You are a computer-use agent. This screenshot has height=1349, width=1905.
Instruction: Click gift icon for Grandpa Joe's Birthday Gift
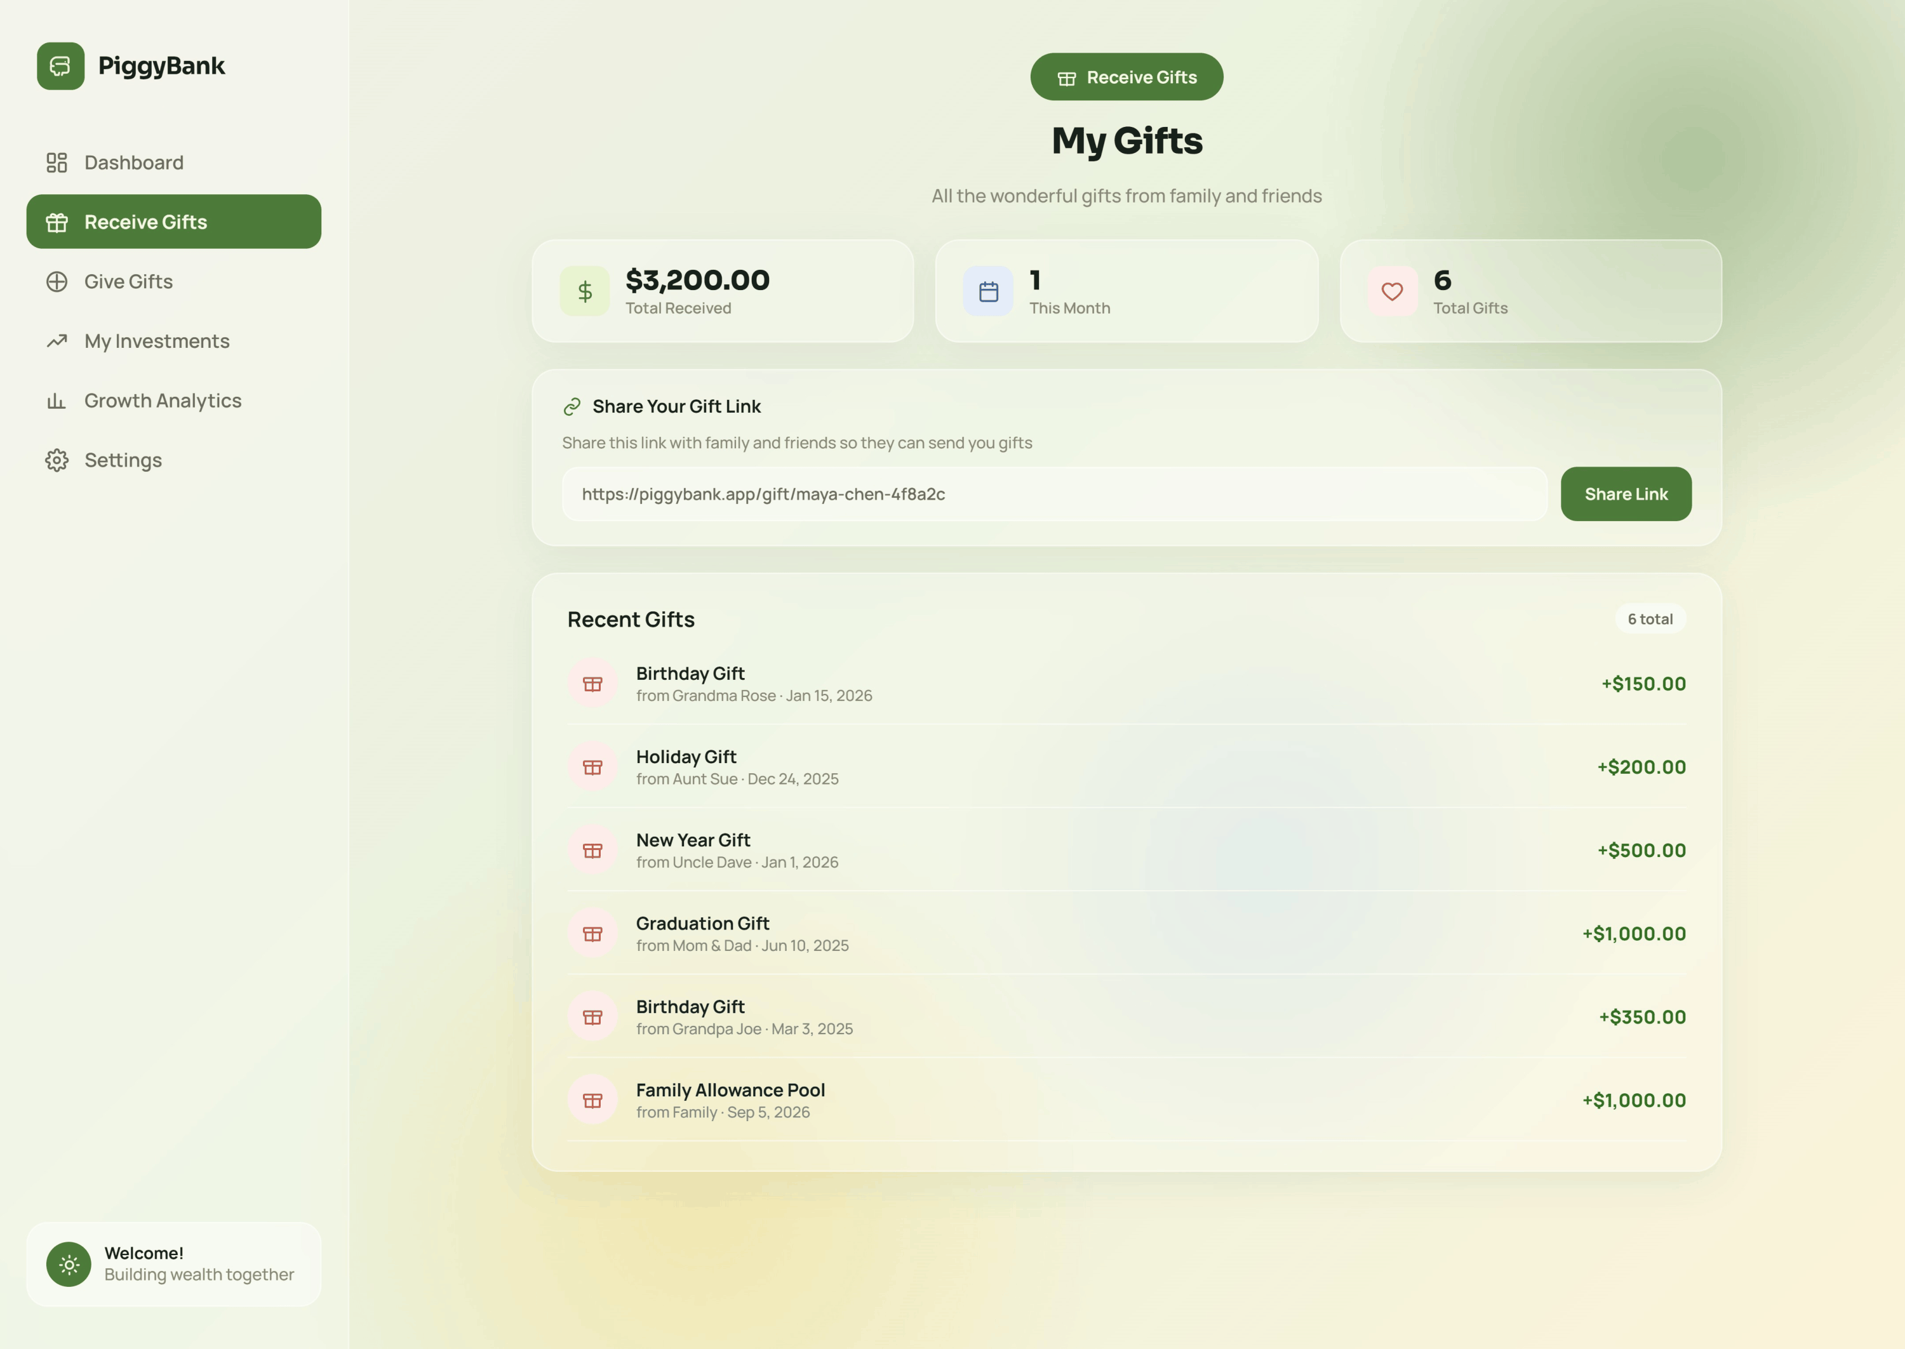pyautogui.click(x=592, y=1017)
